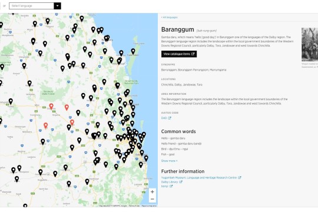Click the red pin east of Chinchilla
The image size is (318, 212).
[x=67, y=107]
